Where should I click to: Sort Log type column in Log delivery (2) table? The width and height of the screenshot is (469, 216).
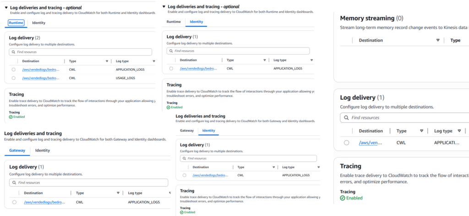(x=154, y=61)
